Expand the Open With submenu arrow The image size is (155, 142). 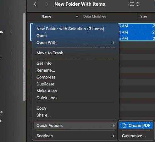pos(113,42)
